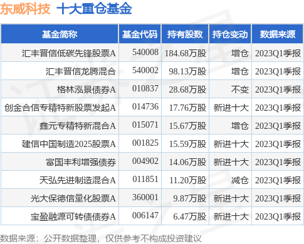Click fund code 006147

[x=145, y=215]
